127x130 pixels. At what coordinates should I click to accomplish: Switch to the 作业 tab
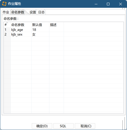6,12
